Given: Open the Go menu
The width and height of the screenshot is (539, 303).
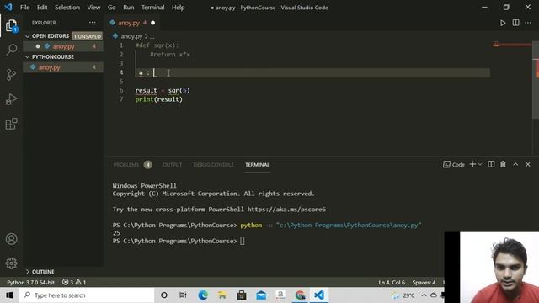Looking at the screenshot, I should click(111, 8).
